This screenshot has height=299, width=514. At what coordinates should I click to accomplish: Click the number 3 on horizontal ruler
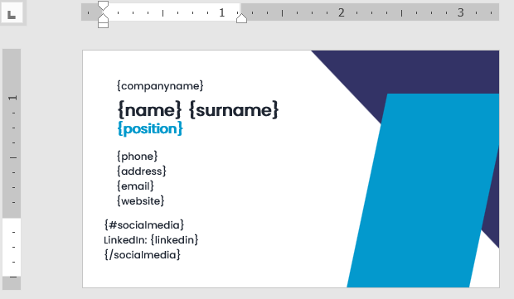[461, 12]
